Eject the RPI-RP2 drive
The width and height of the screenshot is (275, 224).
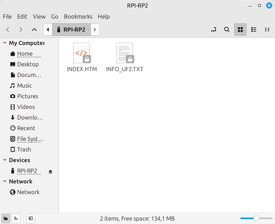[50, 171]
